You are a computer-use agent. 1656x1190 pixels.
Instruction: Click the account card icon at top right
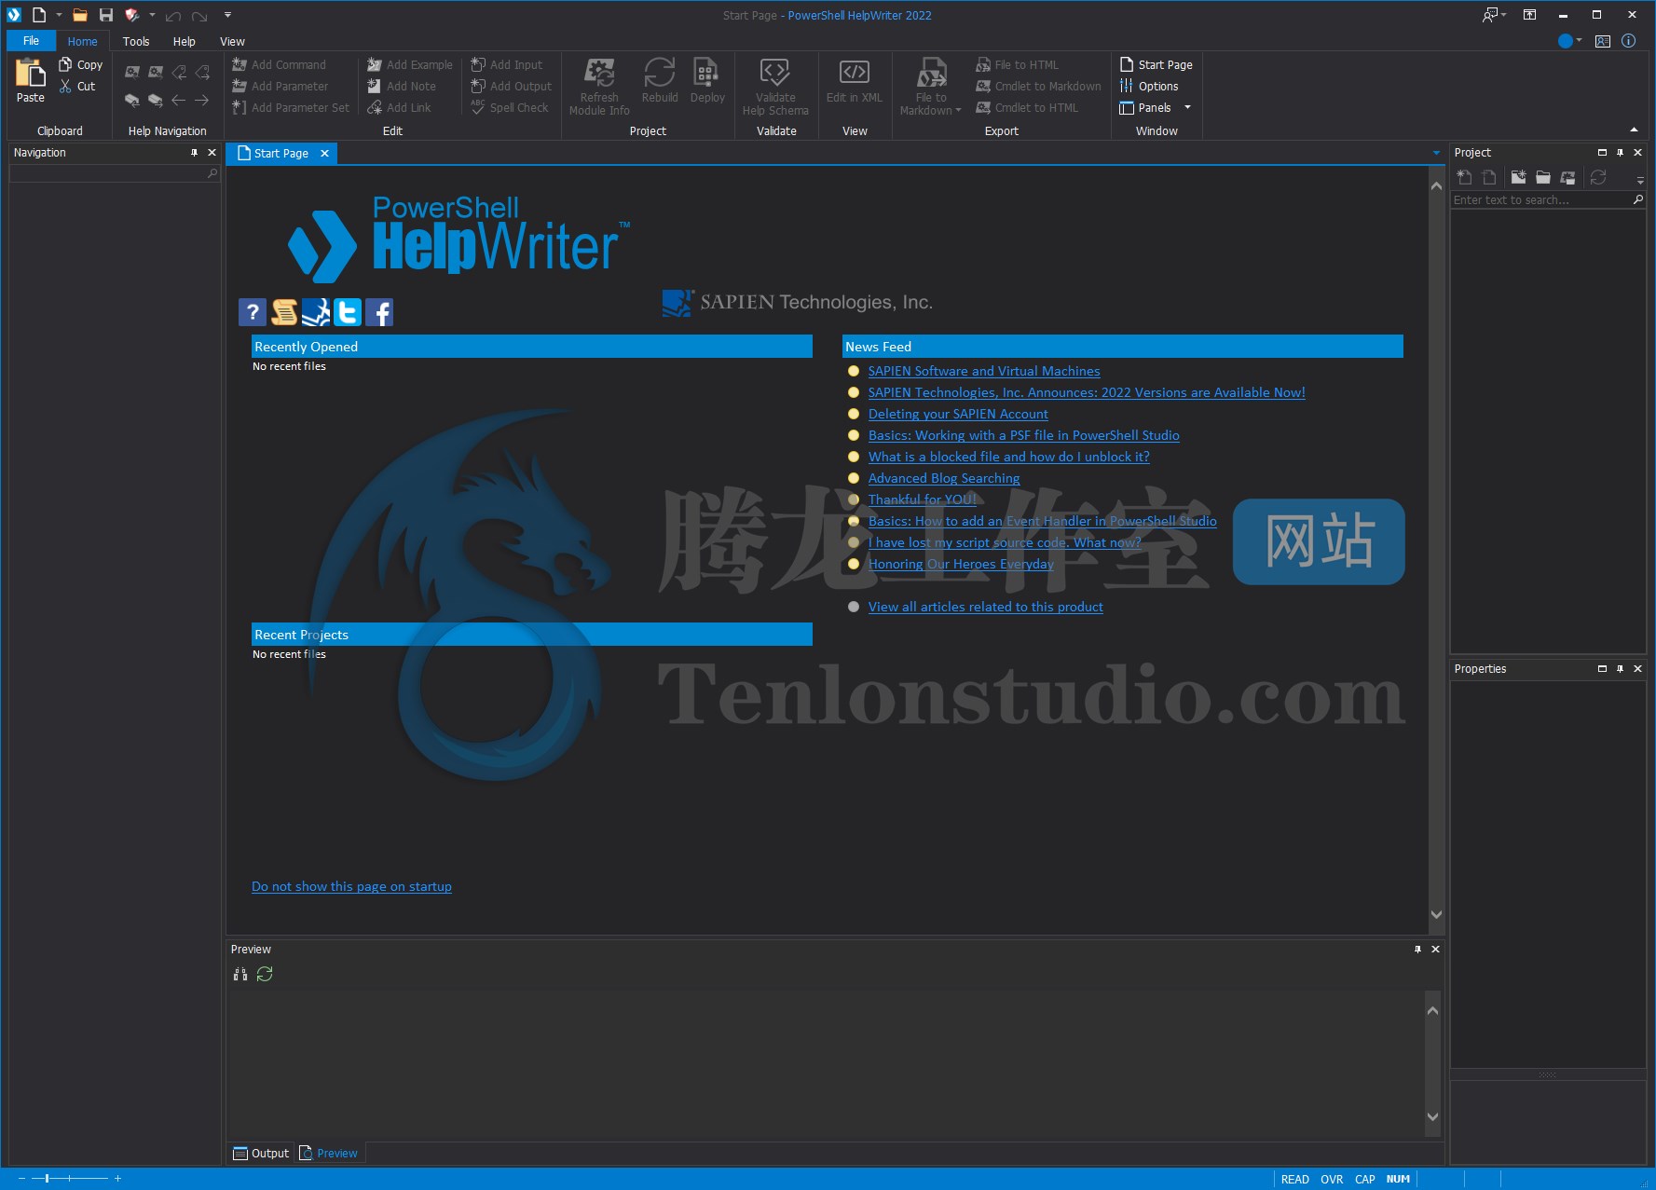click(x=1603, y=41)
